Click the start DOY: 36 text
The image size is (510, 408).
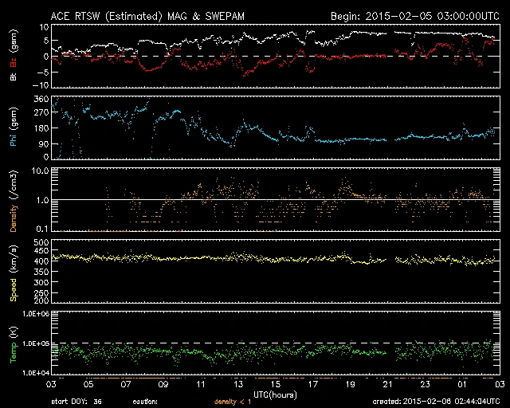[78, 402]
